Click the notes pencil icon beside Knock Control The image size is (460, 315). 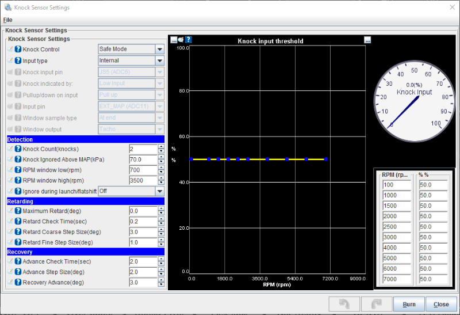(x=10, y=50)
